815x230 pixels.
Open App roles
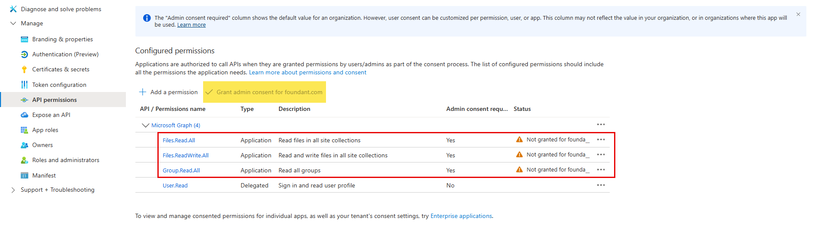(45, 130)
